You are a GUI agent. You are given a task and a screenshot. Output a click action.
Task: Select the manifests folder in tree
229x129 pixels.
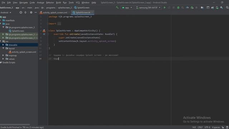pyautogui.click(x=10, y=20)
